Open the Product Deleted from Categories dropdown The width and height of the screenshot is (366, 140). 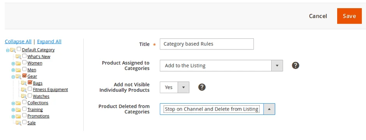217,109
